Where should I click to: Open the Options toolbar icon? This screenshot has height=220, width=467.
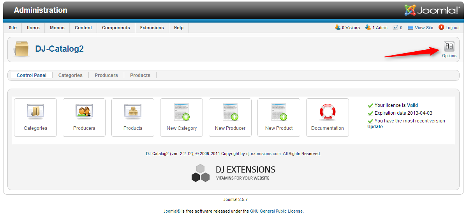coord(449,49)
